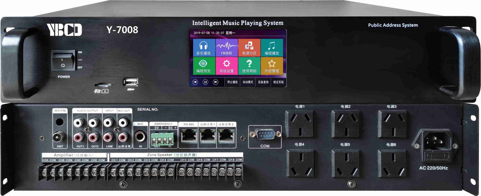Click the date and time display 2019-07-08
The height and width of the screenshot is (196, 481).
(x=214, y=33)
